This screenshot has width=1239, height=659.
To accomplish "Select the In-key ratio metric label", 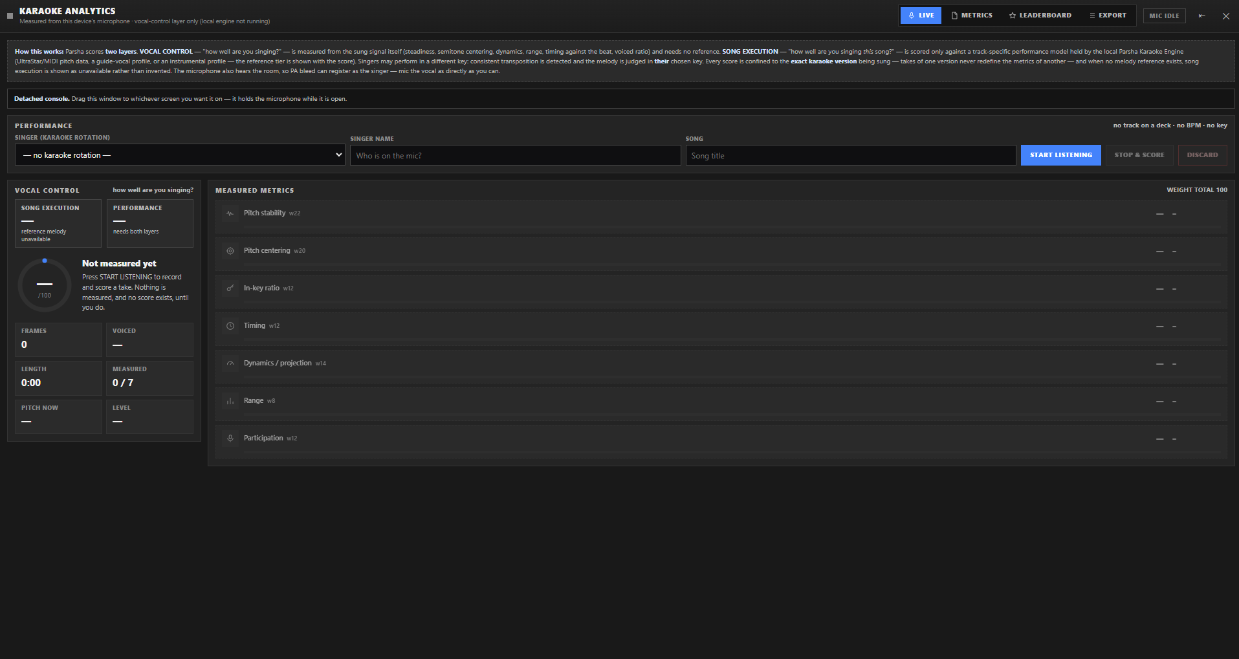I will coord(261,288).
